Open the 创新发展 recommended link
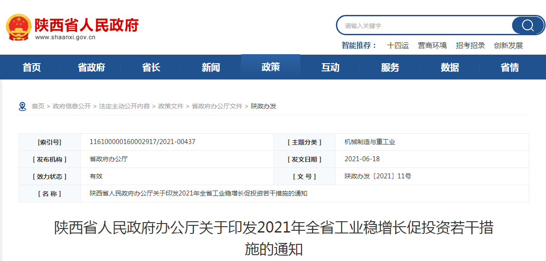 pos(508,46)
